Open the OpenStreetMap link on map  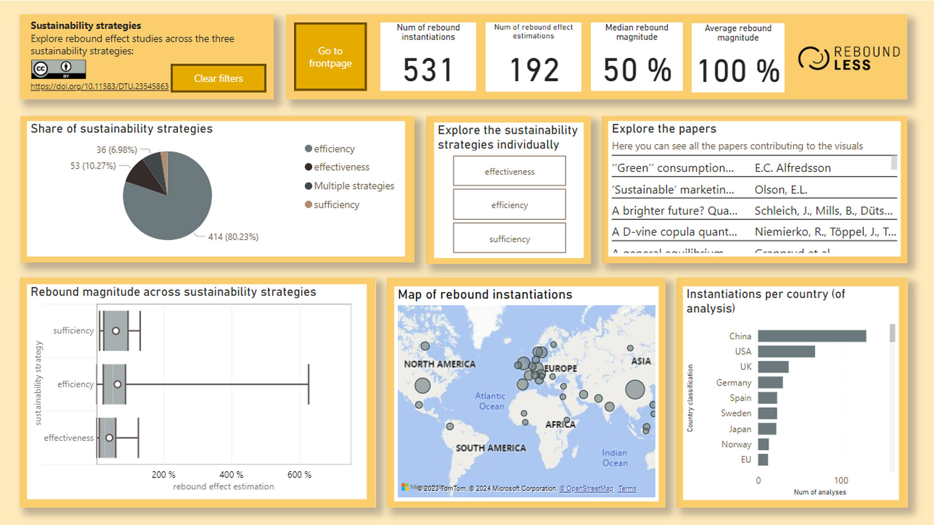(x=586, y=489)
